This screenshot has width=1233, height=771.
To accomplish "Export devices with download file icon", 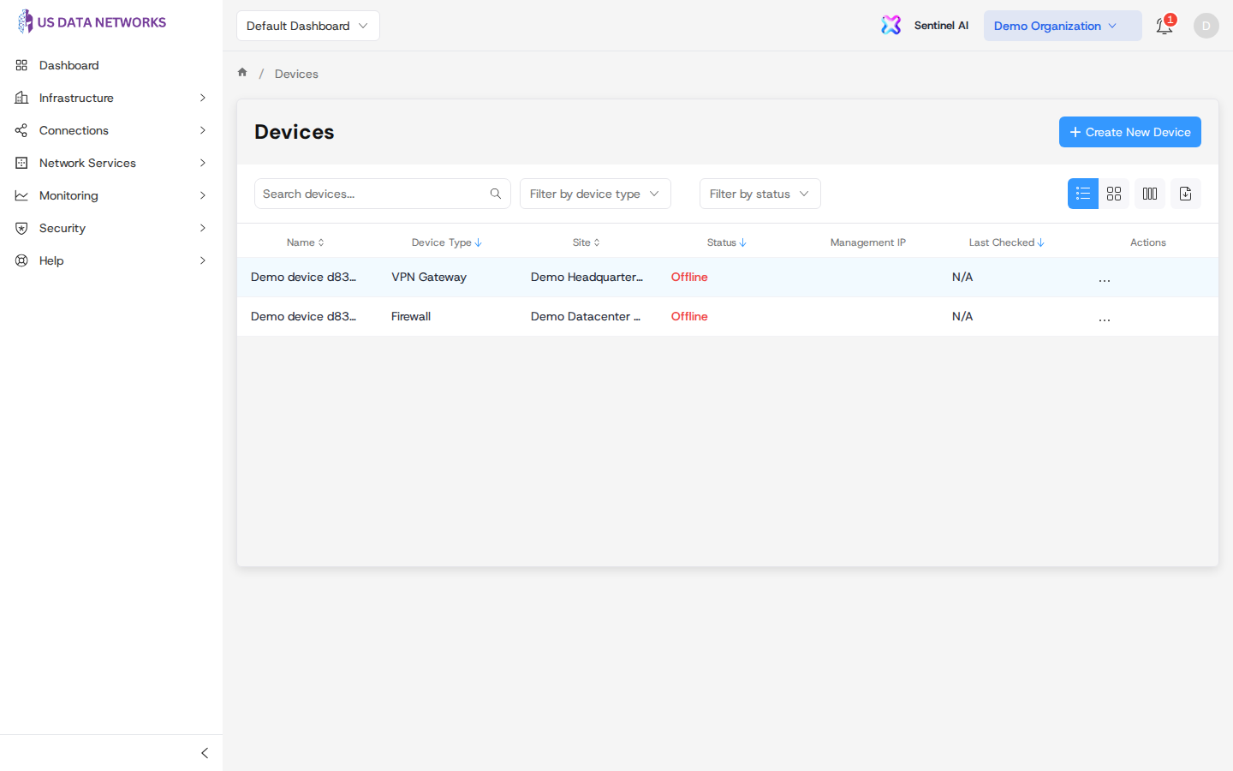I will click(1186, 194).
